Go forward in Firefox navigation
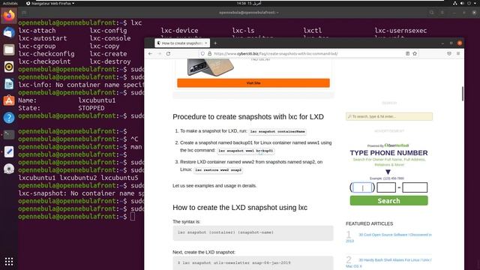Image resolution: width=480 pixels, height=270 pixels. tap(159, 53)
